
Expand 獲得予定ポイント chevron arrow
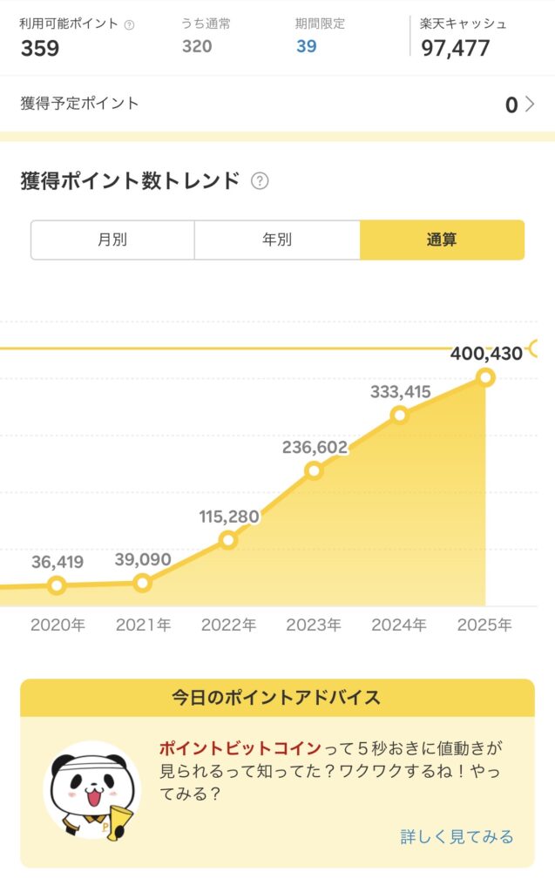tap(531, 105)
